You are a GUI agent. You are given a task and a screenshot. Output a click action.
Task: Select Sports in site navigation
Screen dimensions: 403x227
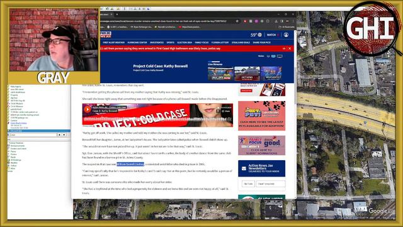(171, 42)
